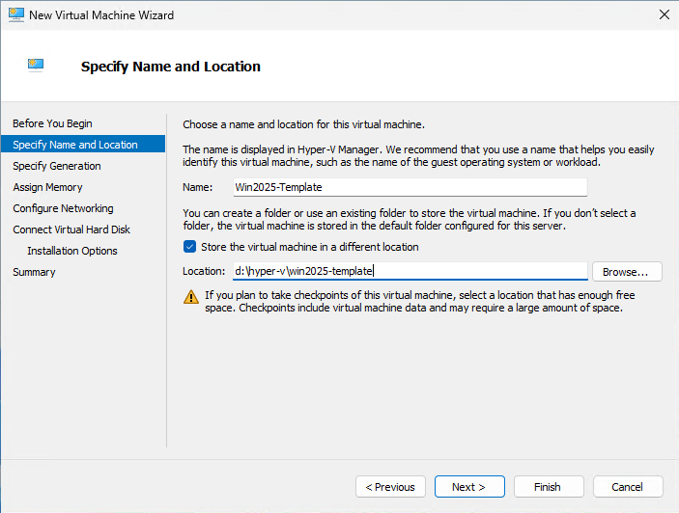This screenshot has height=513, width=679.
Task: Open the Summary step
Action: [x=34, y=271]
